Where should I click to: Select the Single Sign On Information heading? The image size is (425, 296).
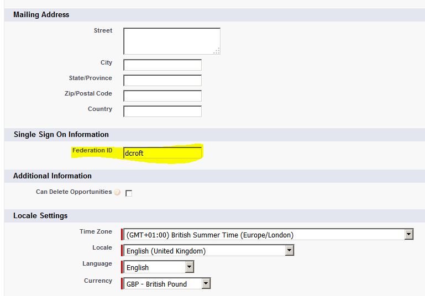tap(61, 134)
